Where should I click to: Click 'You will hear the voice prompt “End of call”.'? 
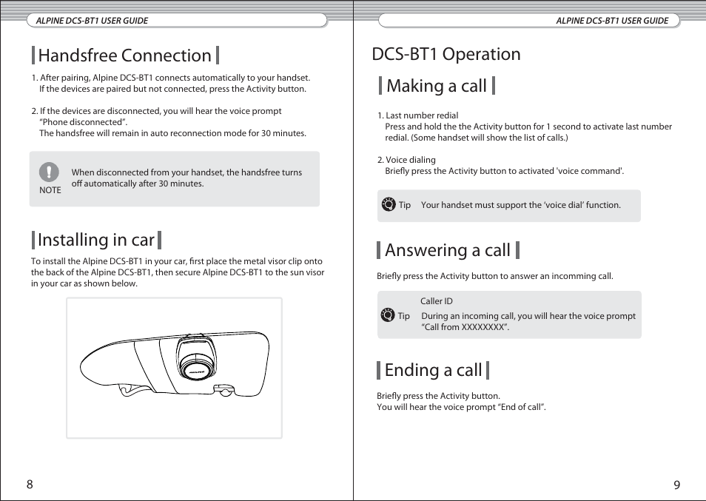[x=462, y=407]
